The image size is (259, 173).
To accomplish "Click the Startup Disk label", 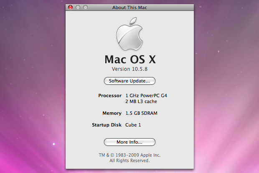I will (107, 125).
